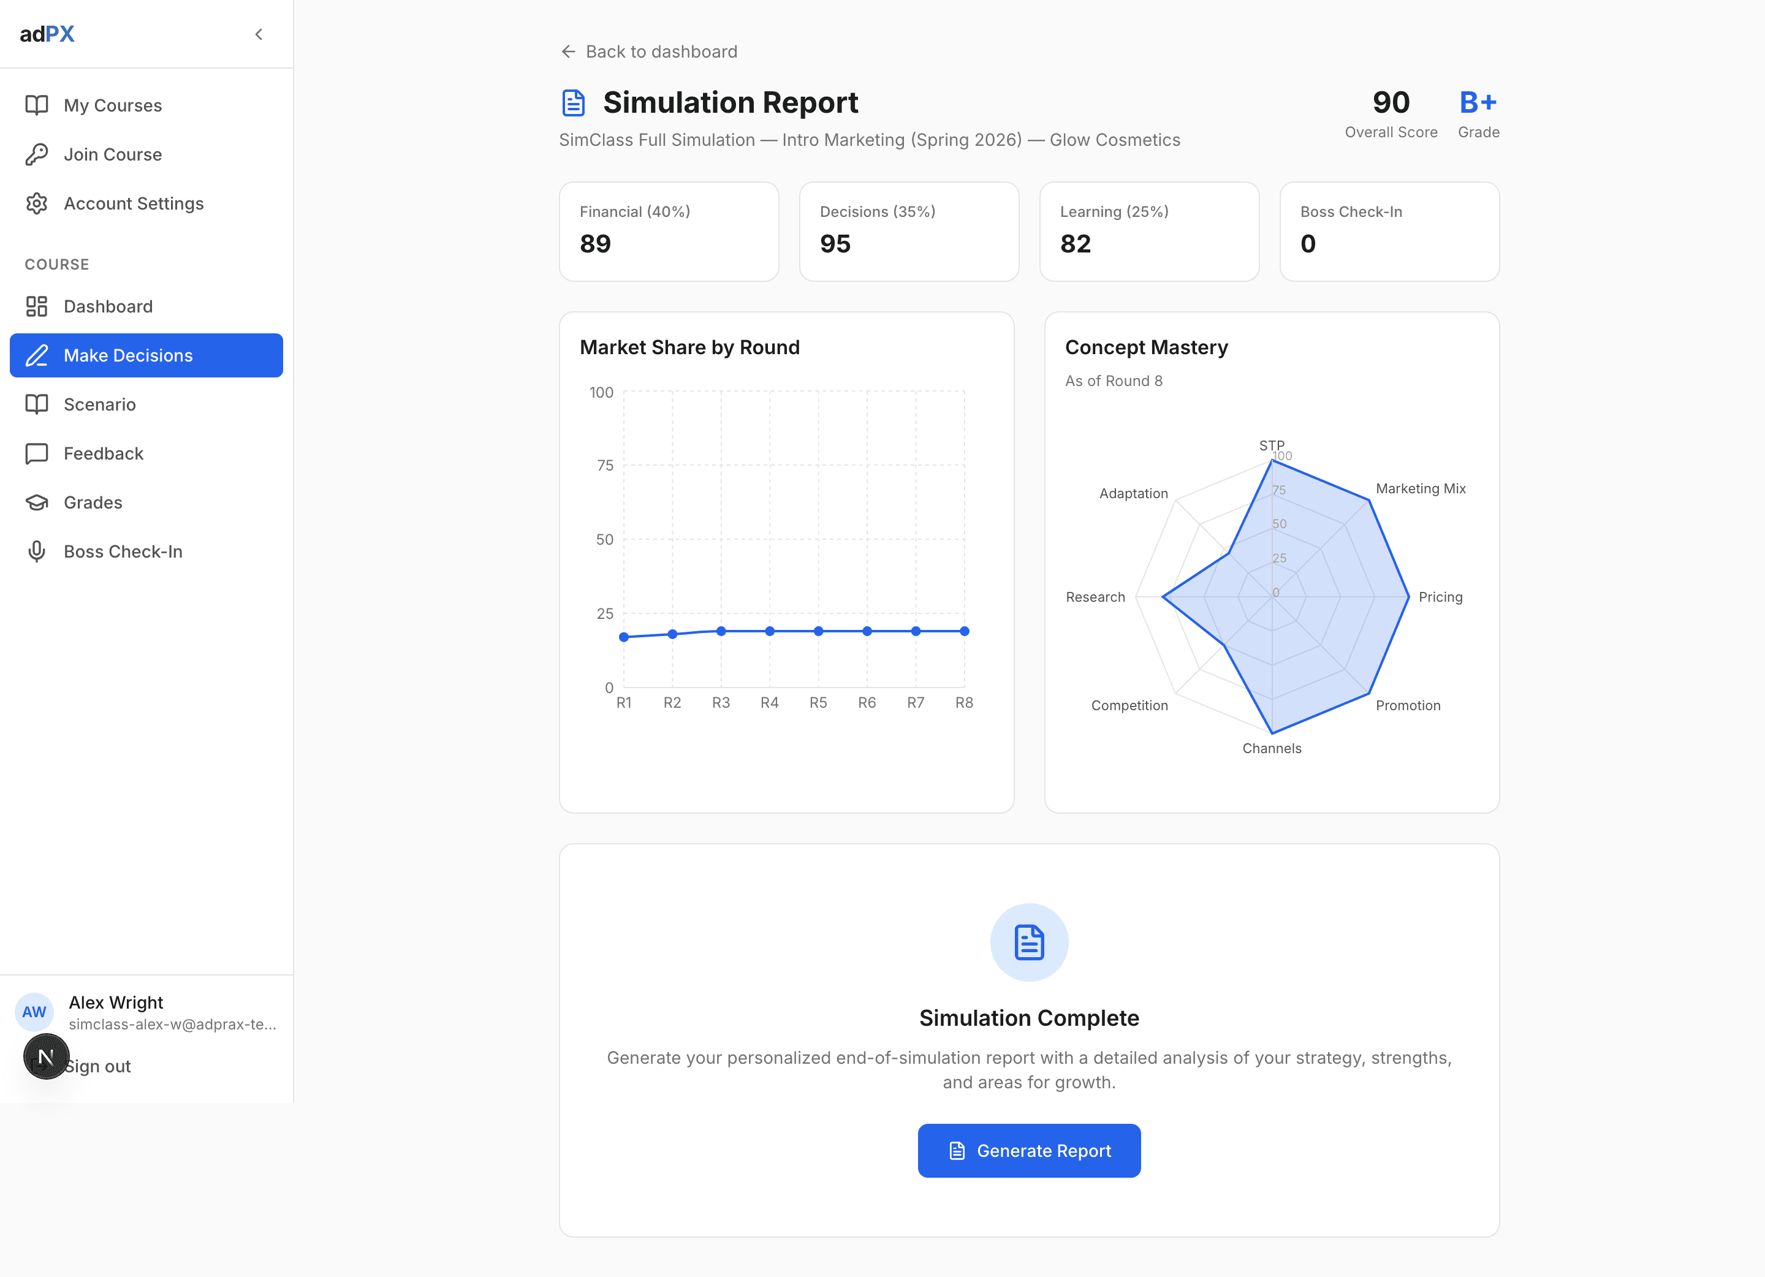
Task: Click the Feedback speech bubble icon
Action: [37, 453]
